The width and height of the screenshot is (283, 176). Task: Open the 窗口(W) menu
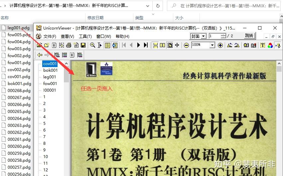coord(104,37)
